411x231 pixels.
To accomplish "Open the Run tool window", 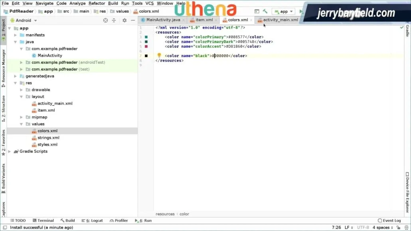I will tap(143, 221).
